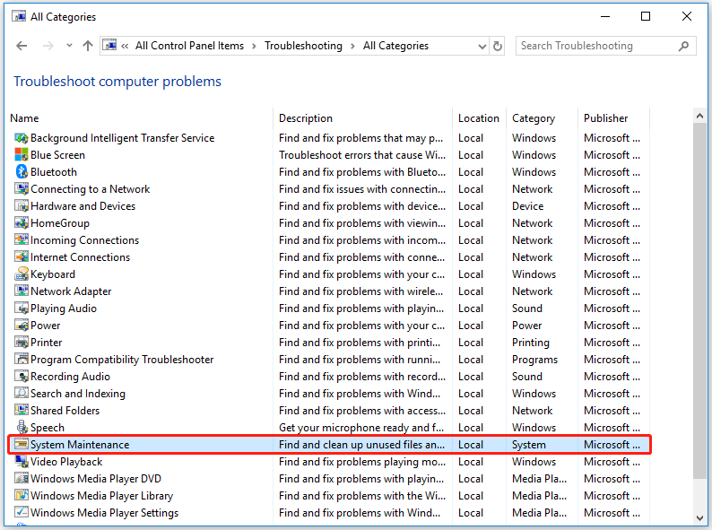This screenshot has width=712, height=530.
Task: Click the HomeGroup troubleshooter icon
Action: point(22,223)
